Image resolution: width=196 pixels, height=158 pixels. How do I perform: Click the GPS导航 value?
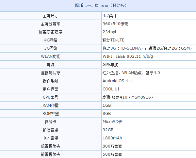tap(110, 65)
